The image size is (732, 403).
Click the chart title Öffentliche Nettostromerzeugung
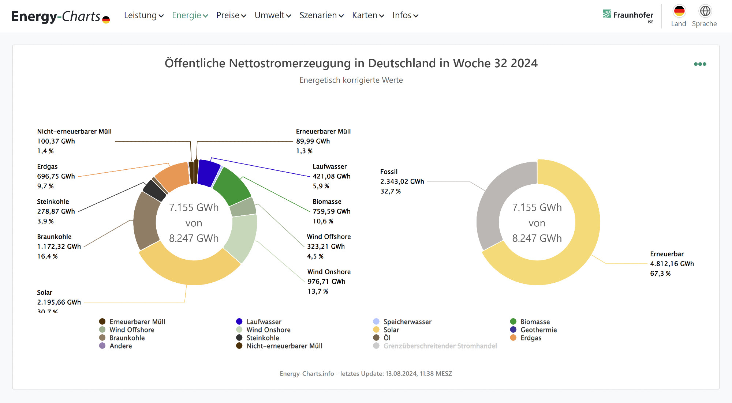pyautogui.click(x=351, y=63)
